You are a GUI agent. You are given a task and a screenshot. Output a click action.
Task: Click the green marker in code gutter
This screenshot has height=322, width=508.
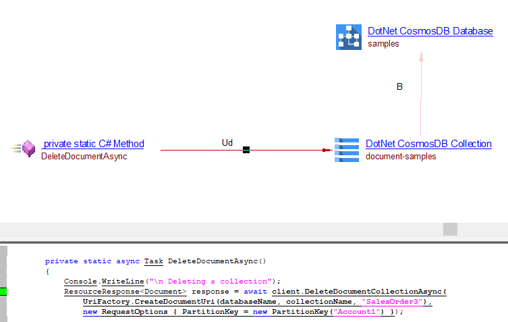click(x=3, y=292)
